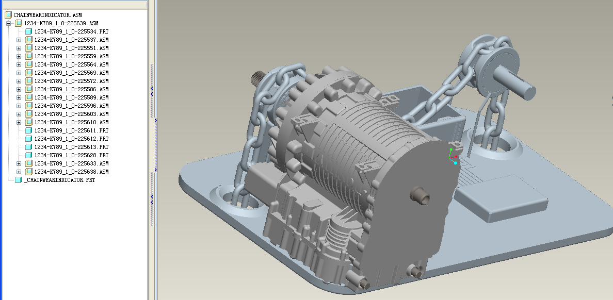The height and width of the screenshot is (300, 613).
Task: Click the 225572.ASM assembly icon
Action: point(28,81)
